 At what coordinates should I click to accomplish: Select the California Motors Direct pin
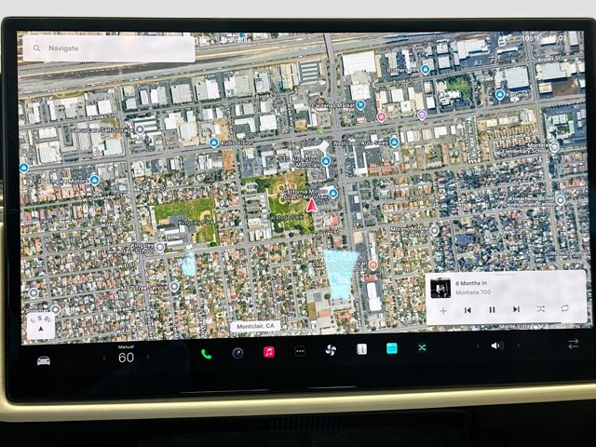pyautogui.click(x=333, y=194)
